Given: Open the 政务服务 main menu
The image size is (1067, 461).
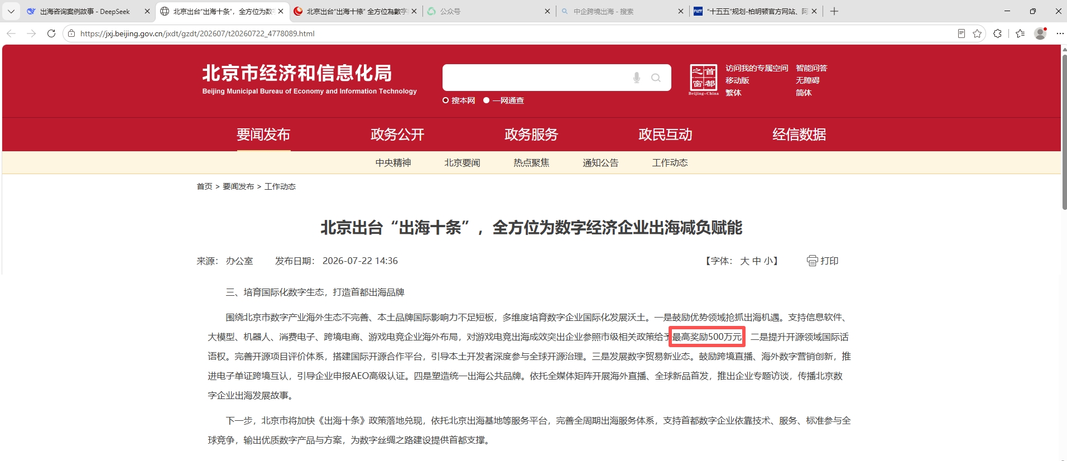Looking at the screenshot, I should coord(531,135).
